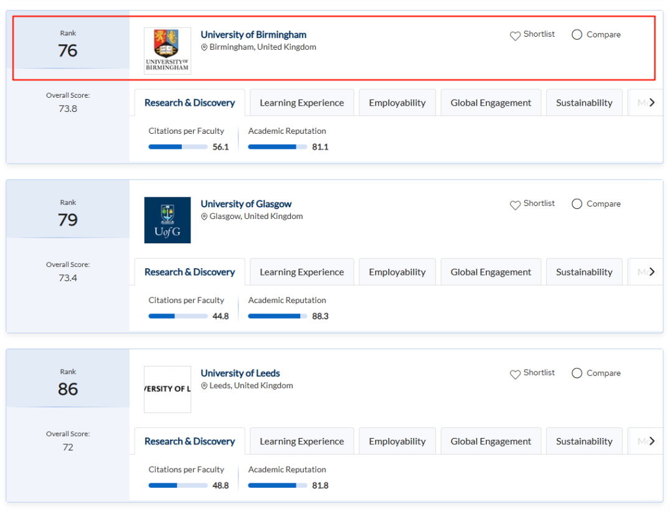Click overall score value 73.4

(67, 277)
